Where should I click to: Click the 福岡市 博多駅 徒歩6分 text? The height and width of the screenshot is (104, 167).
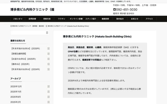click(x=123, y=14)
